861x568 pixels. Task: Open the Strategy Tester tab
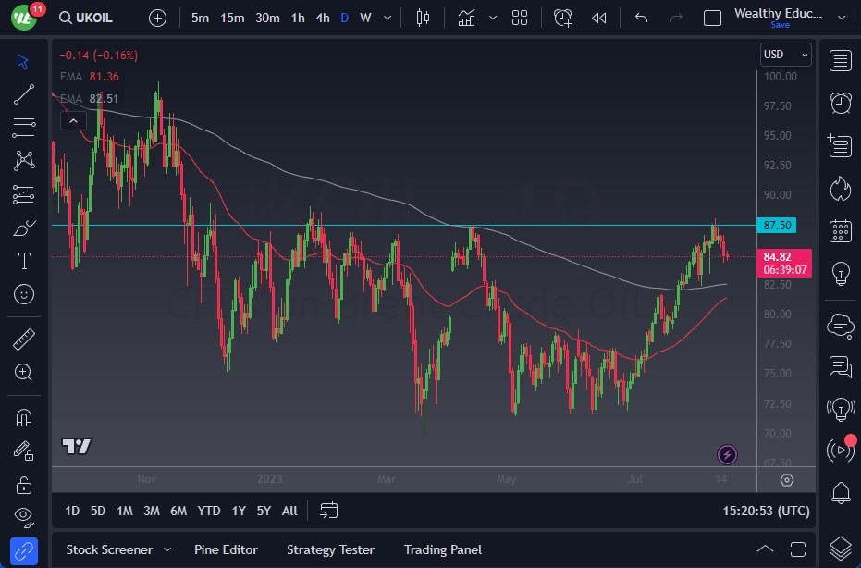[x=330, y=549]
